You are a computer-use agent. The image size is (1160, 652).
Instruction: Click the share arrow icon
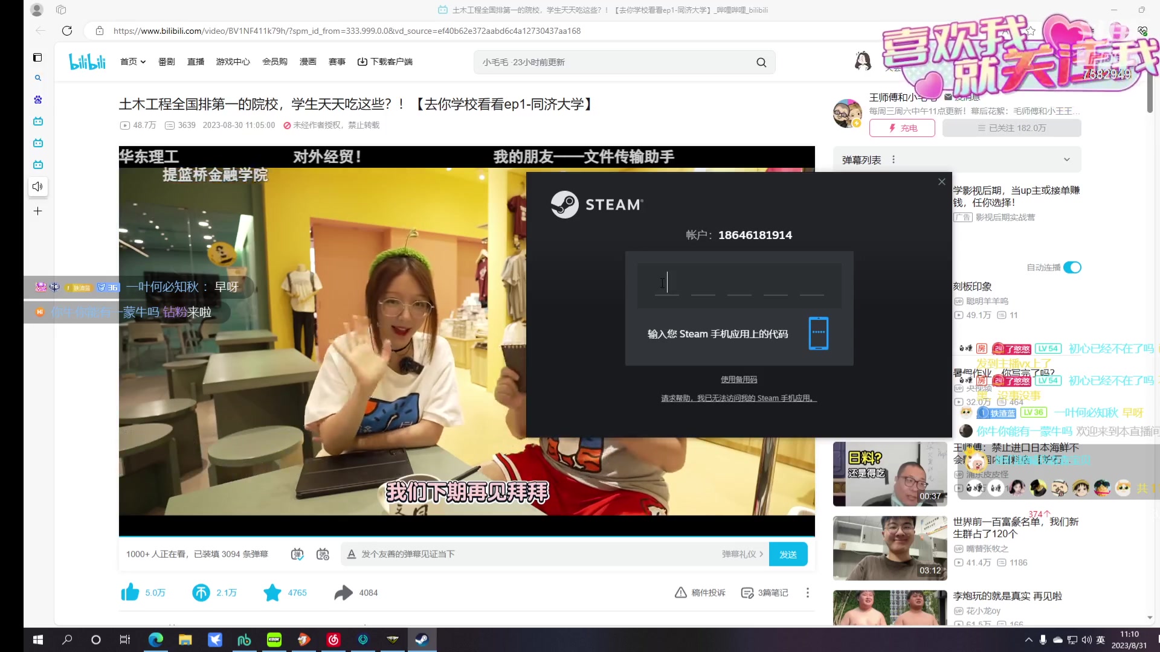343,593
